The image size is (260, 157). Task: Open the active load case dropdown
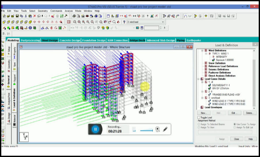click(x=162, y=22)
